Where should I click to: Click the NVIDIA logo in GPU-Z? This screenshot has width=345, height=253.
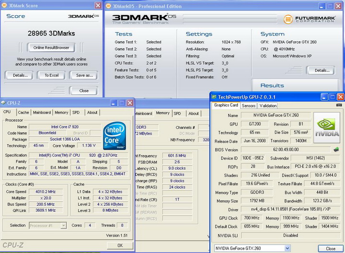click(x=326, y=128)
